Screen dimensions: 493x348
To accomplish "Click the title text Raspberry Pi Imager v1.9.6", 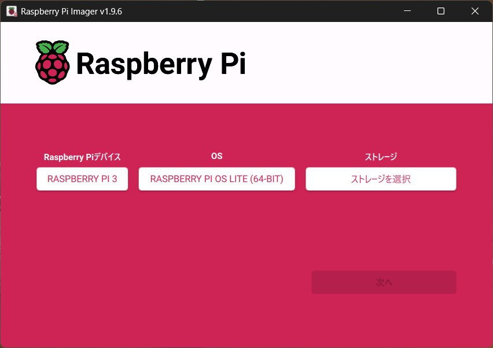I will click(71, 11).
